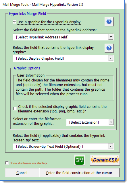Open help for the hyperlink display graphic field
Screen dimensions: 129x185
point(109,48)
